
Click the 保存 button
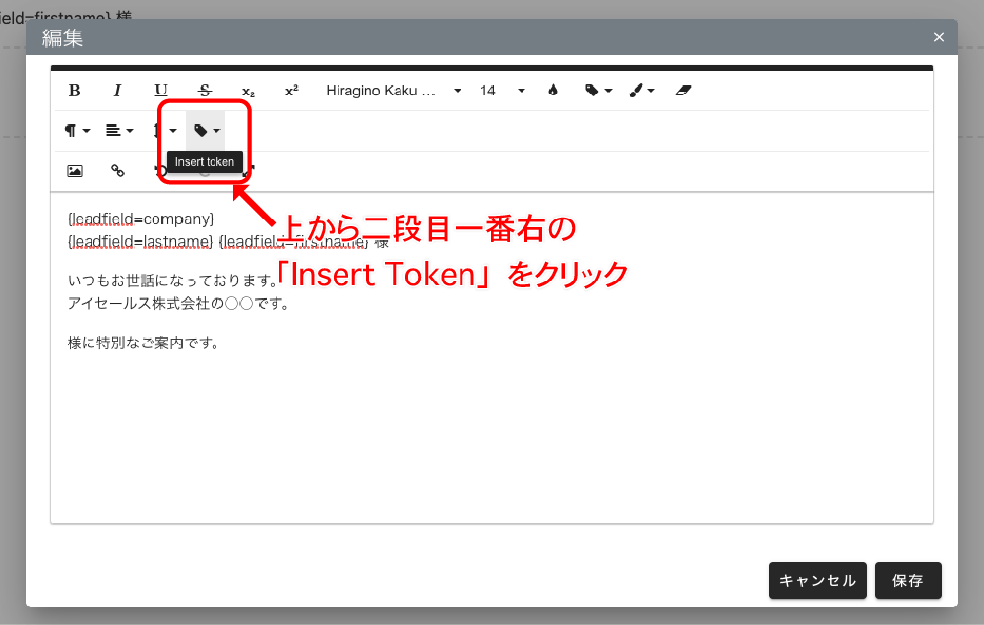point(907,581)
